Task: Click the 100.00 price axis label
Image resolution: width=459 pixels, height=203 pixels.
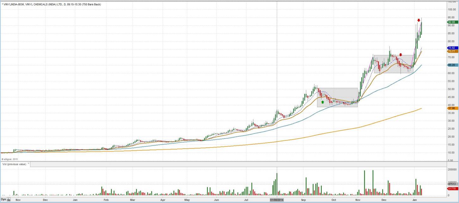Action: click(x=451, y=9)
